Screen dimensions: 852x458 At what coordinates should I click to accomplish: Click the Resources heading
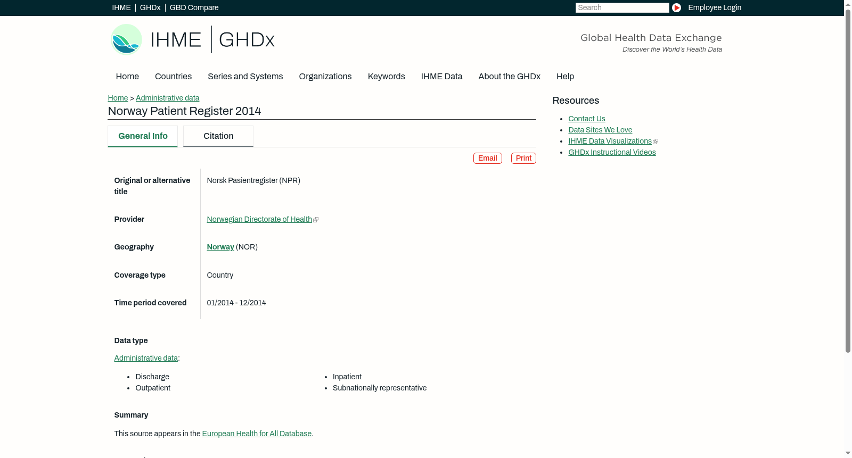click(x=576, y=101)
